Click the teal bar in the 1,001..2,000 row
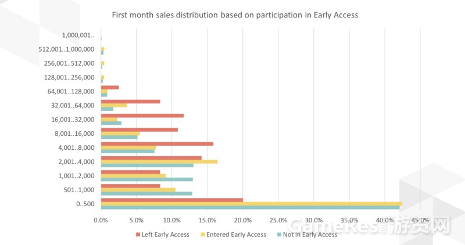The width and height of the screenshot is (465, 245). coord(147,179)
